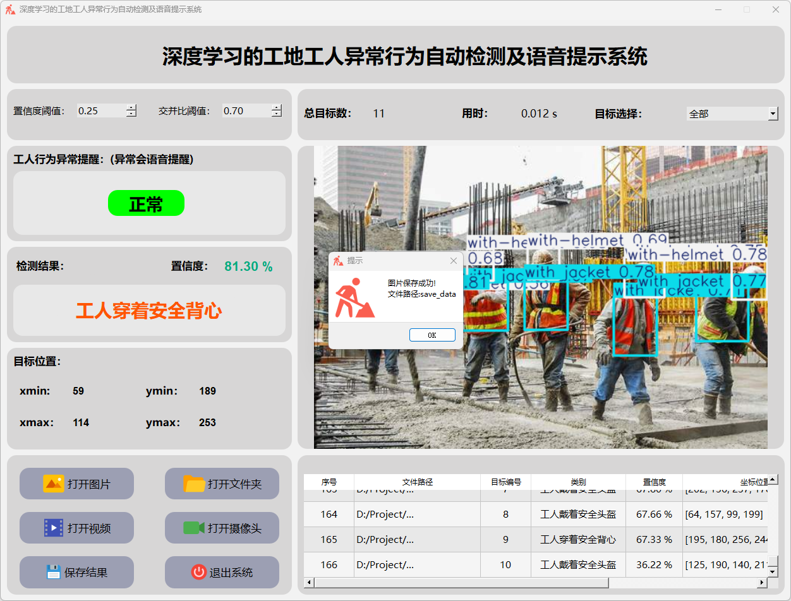
Task: Click the picture icon on 打开图片 button
Action: click(x=53, y=484)
